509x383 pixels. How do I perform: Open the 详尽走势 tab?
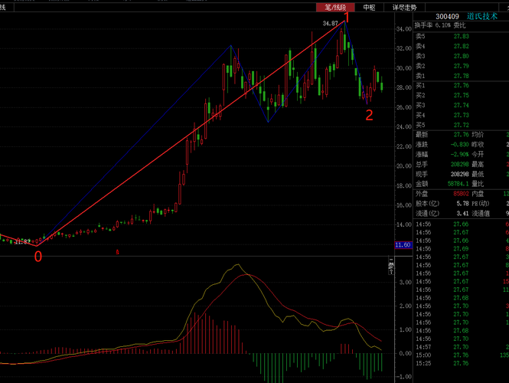[x=404, y=8]
